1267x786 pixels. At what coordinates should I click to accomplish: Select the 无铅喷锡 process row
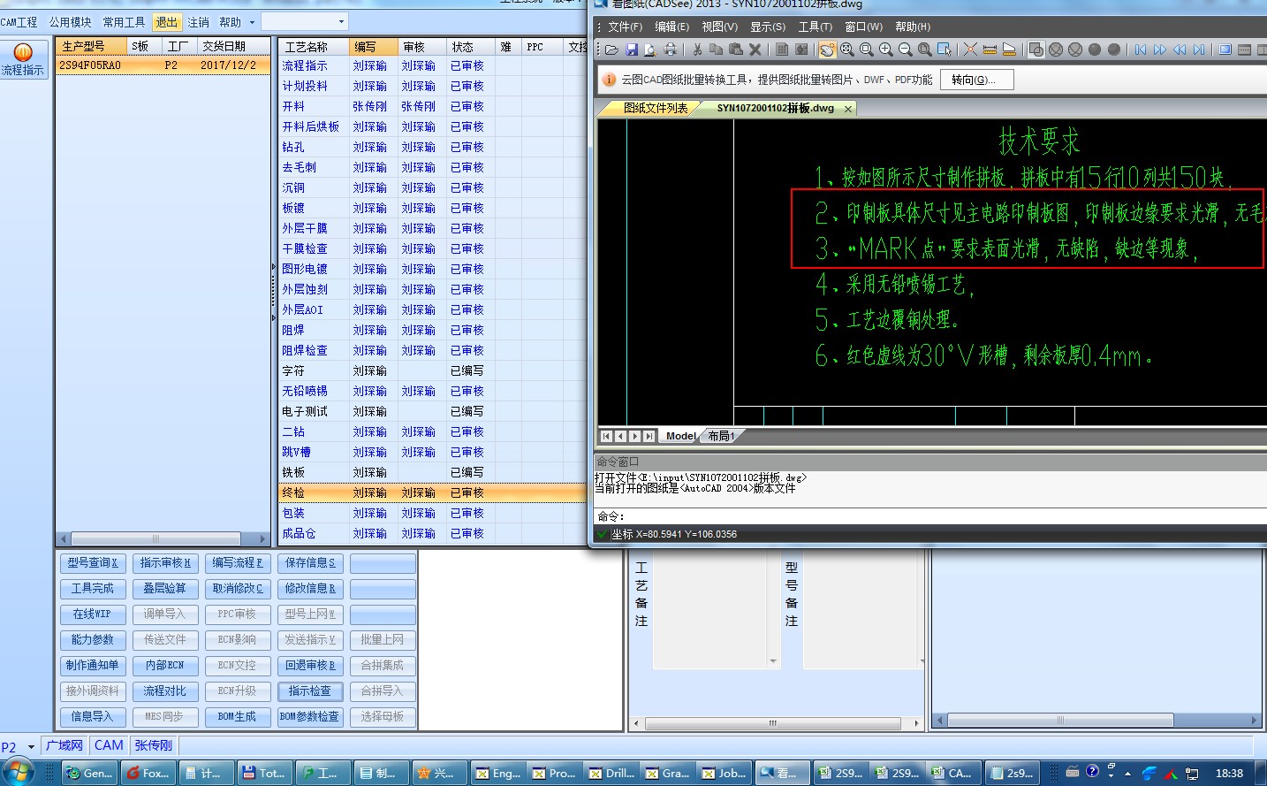[433, 392]
